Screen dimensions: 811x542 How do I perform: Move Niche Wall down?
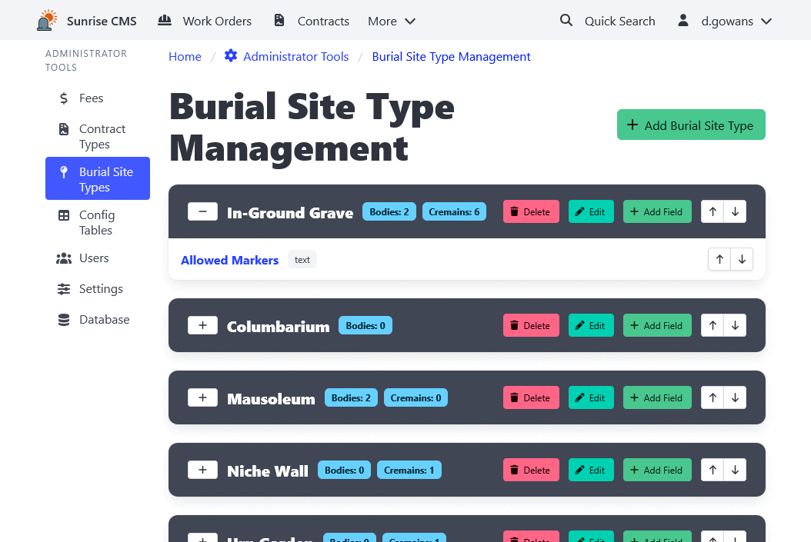click(735, 470)
